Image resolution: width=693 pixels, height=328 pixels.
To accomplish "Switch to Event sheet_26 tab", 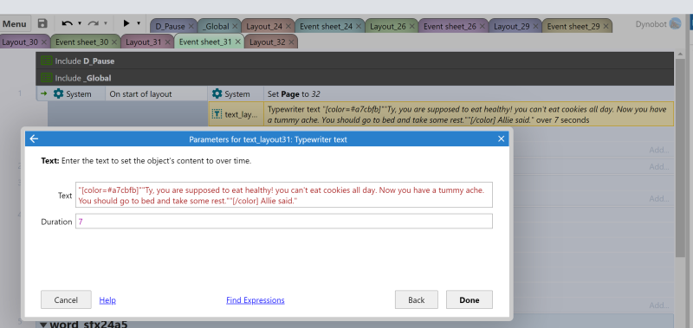I will click(x=450, y=27).
